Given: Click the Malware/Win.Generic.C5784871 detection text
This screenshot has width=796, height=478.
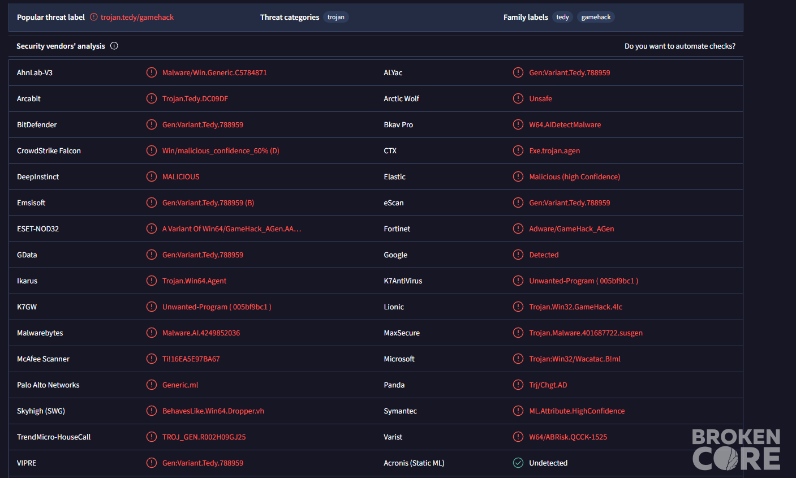Looking at the screenshot, I should (214, 72).
